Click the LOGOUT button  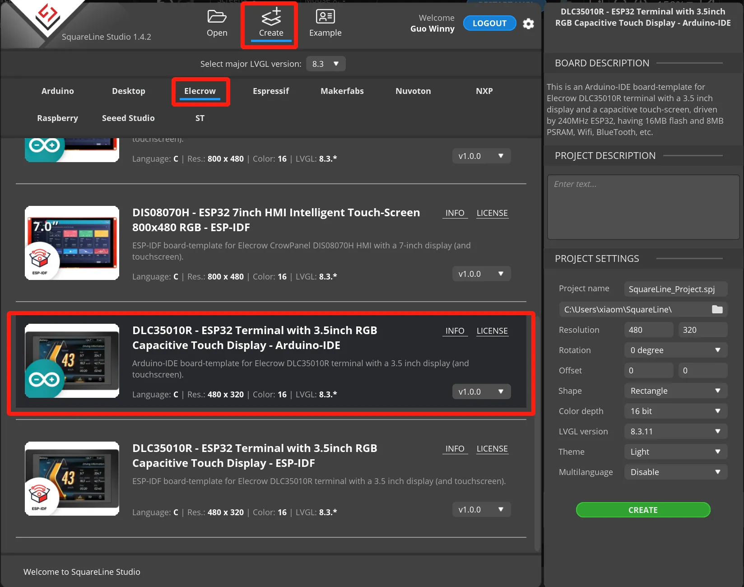click(x=489, y=23)
